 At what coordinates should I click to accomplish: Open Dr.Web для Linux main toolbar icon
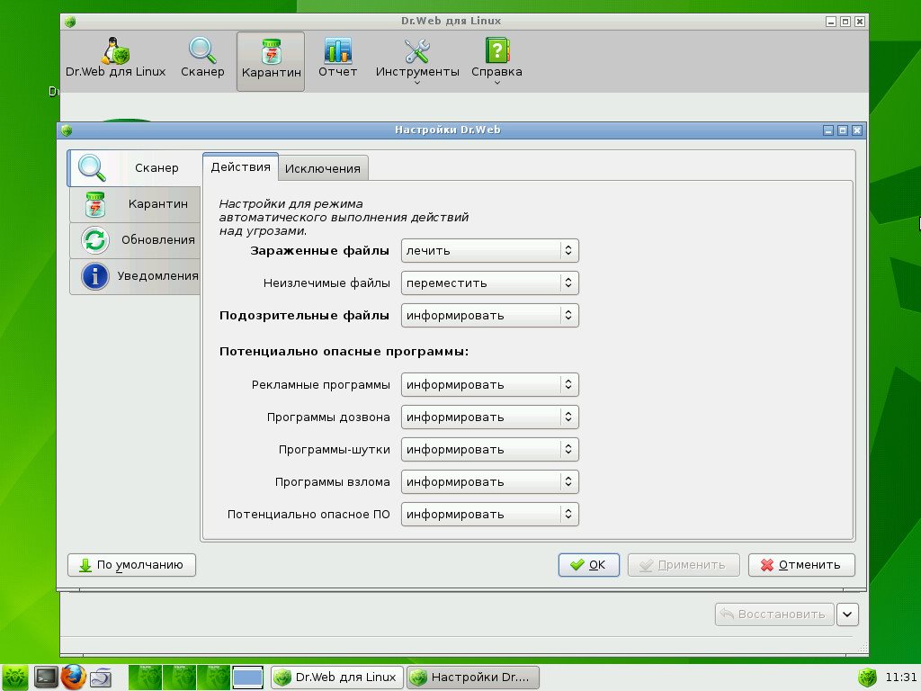[115, 58]
